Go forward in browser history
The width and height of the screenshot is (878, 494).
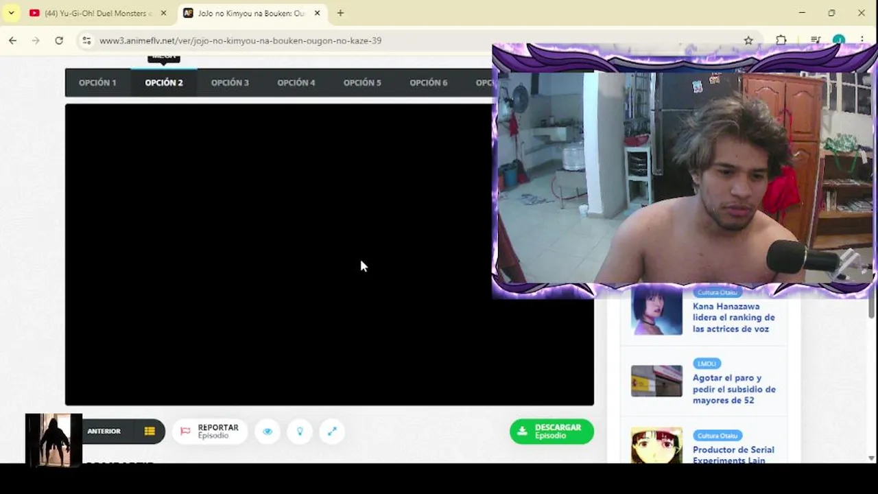(x=36, y=40)
